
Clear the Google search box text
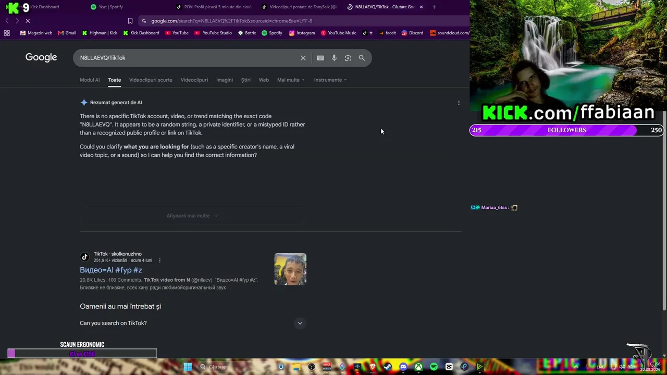(x=303, y=58)
